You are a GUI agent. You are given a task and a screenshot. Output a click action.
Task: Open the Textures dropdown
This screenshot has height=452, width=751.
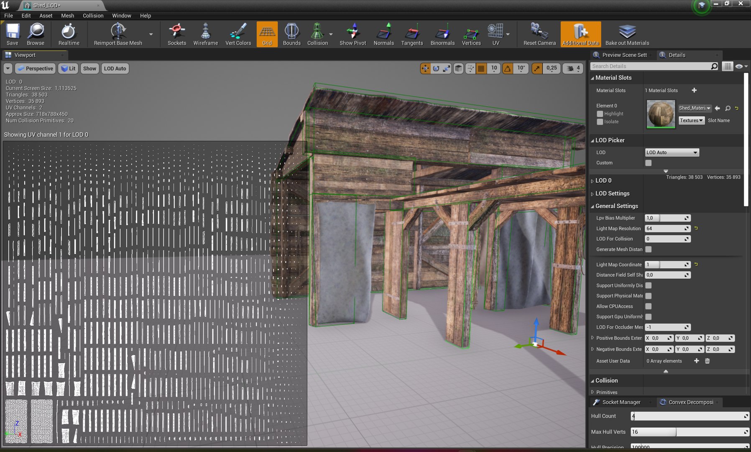691,121
